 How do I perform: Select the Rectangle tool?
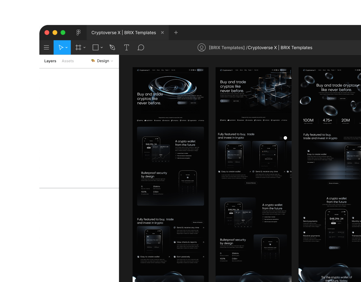point(95,47)
